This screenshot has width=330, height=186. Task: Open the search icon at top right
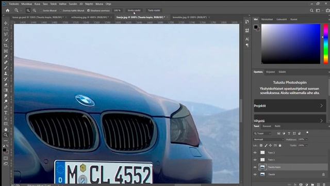[311, 10]
